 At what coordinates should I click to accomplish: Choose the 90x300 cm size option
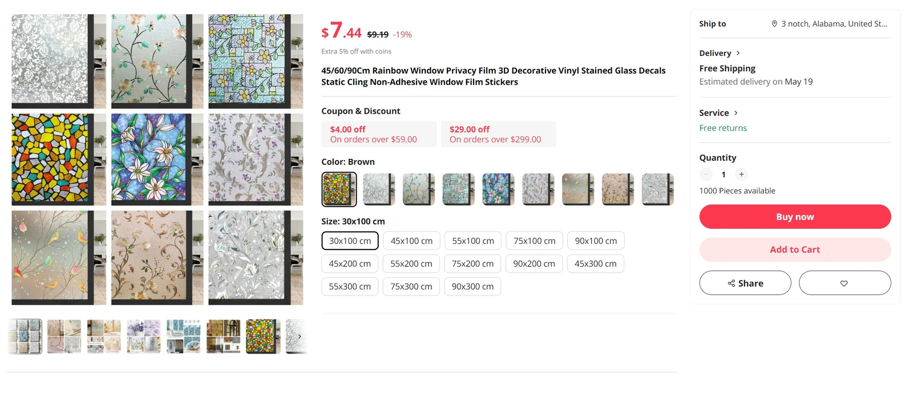pyautogui.click(x=472, y=286)
